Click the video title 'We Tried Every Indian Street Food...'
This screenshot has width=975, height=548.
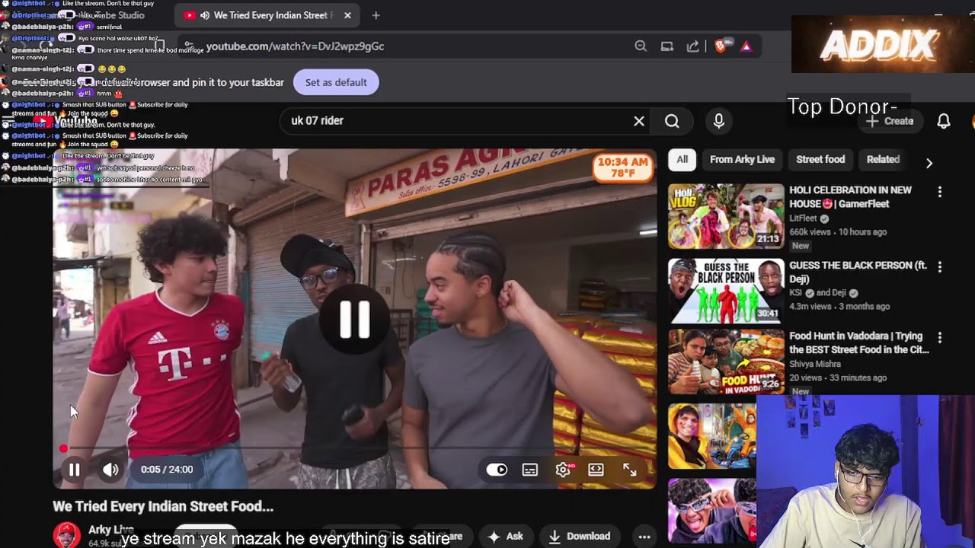[x=163, y=506]
